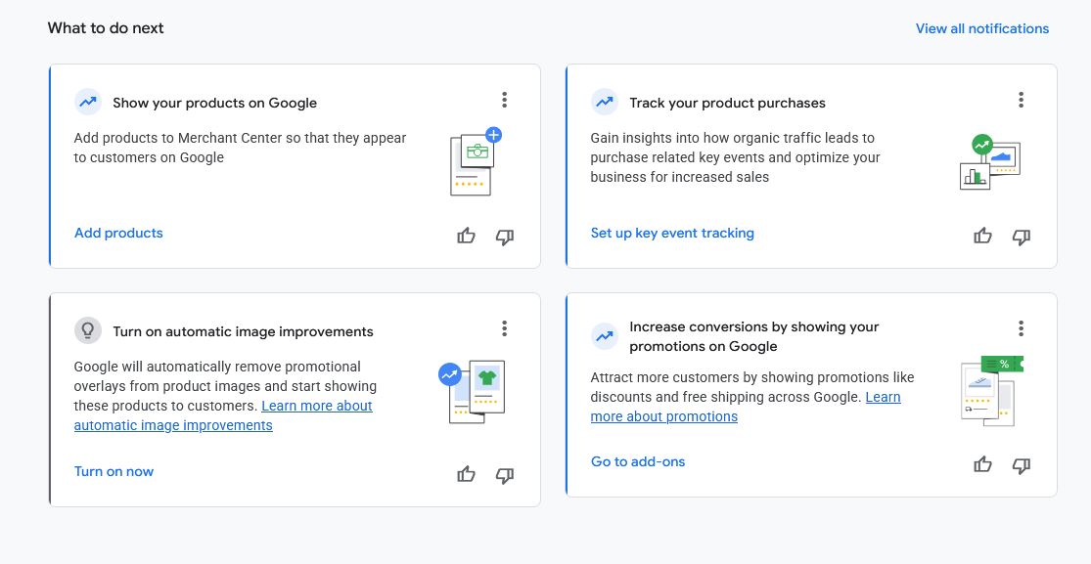Viewport: 1091px width, 564px height.
Task: Thumbs down the Show your products card
Action: (x=505, y=237)
